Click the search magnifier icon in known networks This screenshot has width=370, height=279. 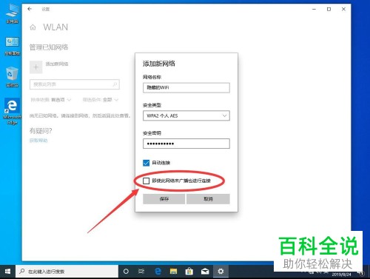pos(115,84)
